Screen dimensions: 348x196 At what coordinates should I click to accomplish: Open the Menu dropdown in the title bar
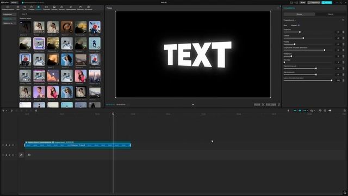(14, 2)
